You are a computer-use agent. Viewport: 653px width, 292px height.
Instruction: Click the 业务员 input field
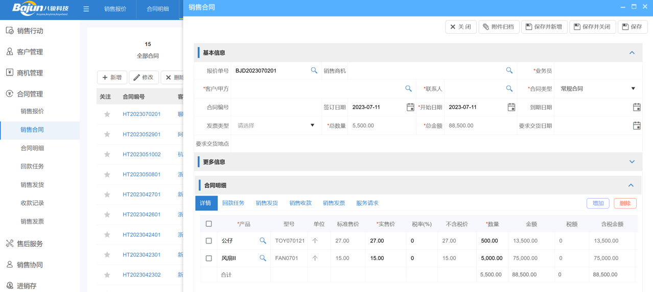(598, 71)
